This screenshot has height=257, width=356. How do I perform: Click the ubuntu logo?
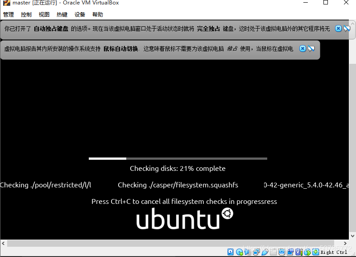(x=185, y=218)
